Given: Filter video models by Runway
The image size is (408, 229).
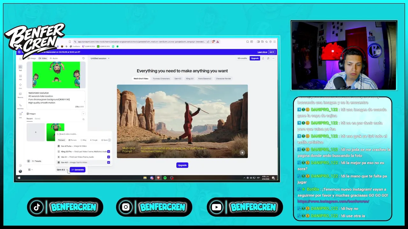Looking at the screenshot, I should (x=73, y=140).
